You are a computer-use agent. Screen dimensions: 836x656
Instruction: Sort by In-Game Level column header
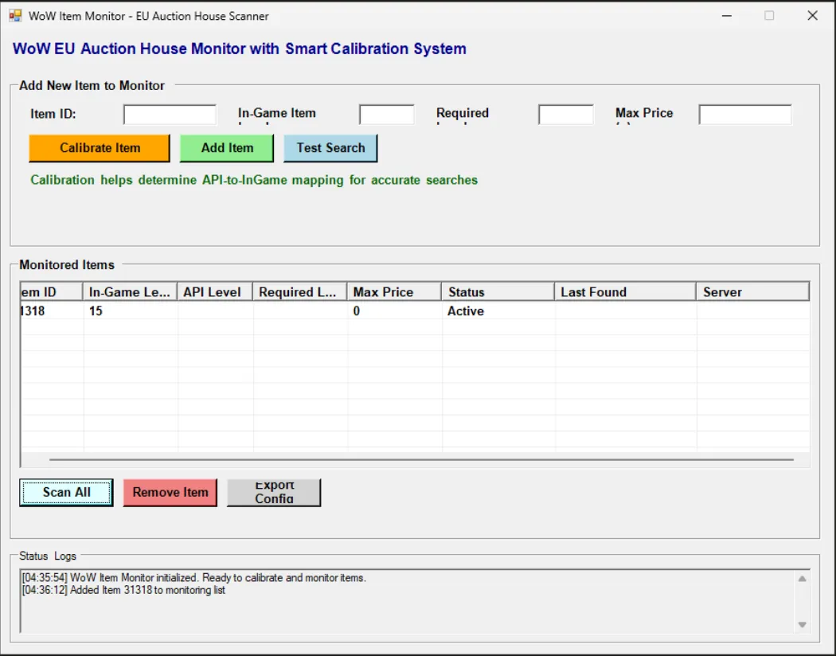pos(130,292)
